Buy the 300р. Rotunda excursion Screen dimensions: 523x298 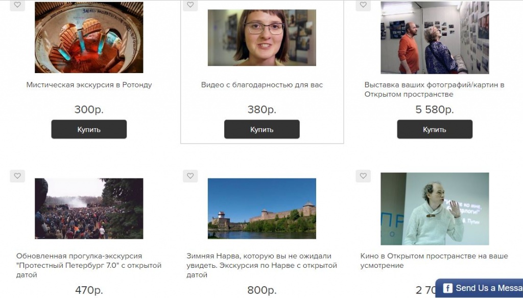(89, 129)
